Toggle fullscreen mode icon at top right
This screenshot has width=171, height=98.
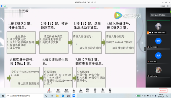(x=168, y=6)
